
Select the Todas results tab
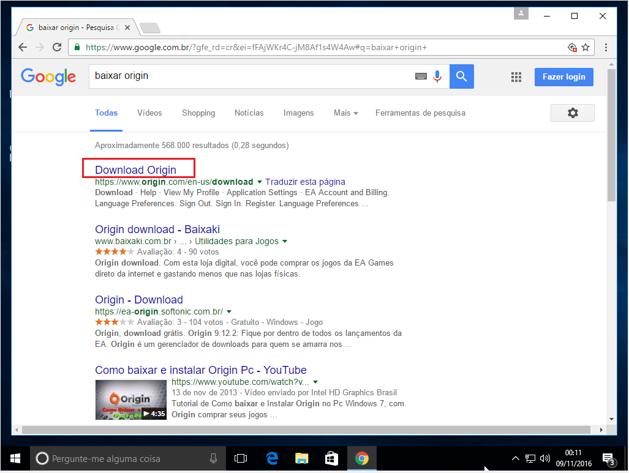(107, 113)
